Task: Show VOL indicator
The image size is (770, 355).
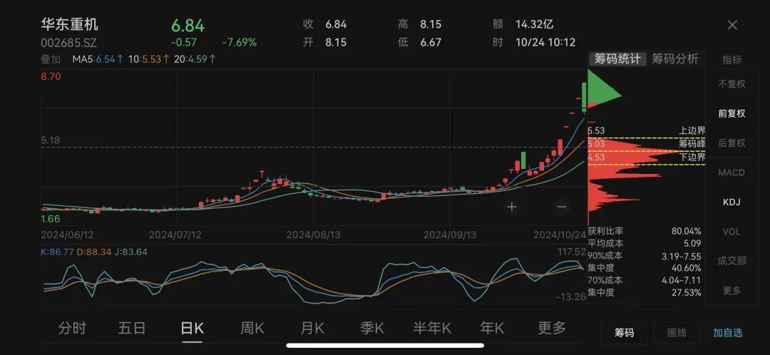Action: (x=731, y=231)
